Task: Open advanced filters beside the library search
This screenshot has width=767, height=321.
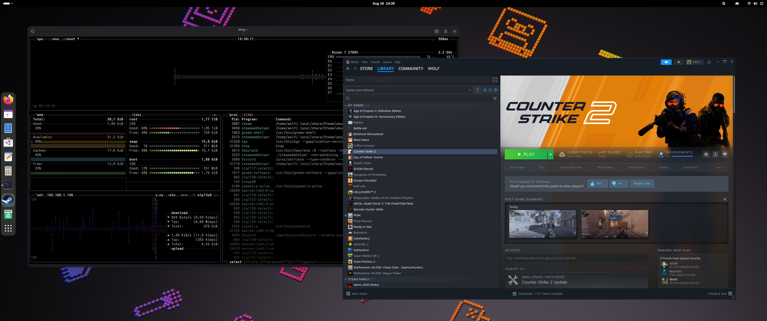Action: tap(495, 99)
